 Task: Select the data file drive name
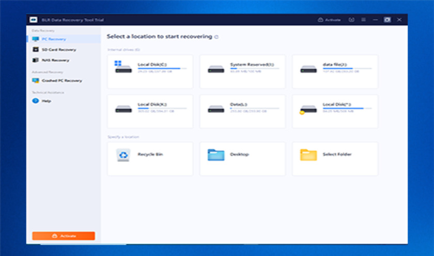pos(335,64)
